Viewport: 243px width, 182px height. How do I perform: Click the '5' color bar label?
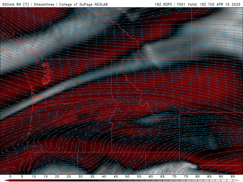pos(22,177)
